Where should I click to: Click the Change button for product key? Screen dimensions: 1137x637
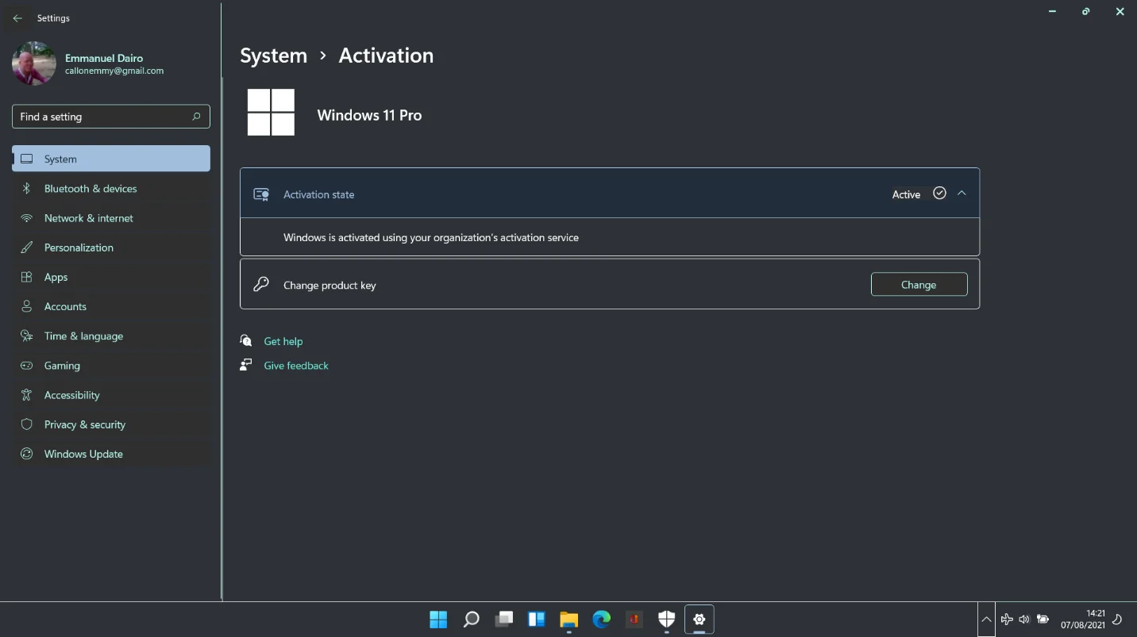click(x=919, y=285)
